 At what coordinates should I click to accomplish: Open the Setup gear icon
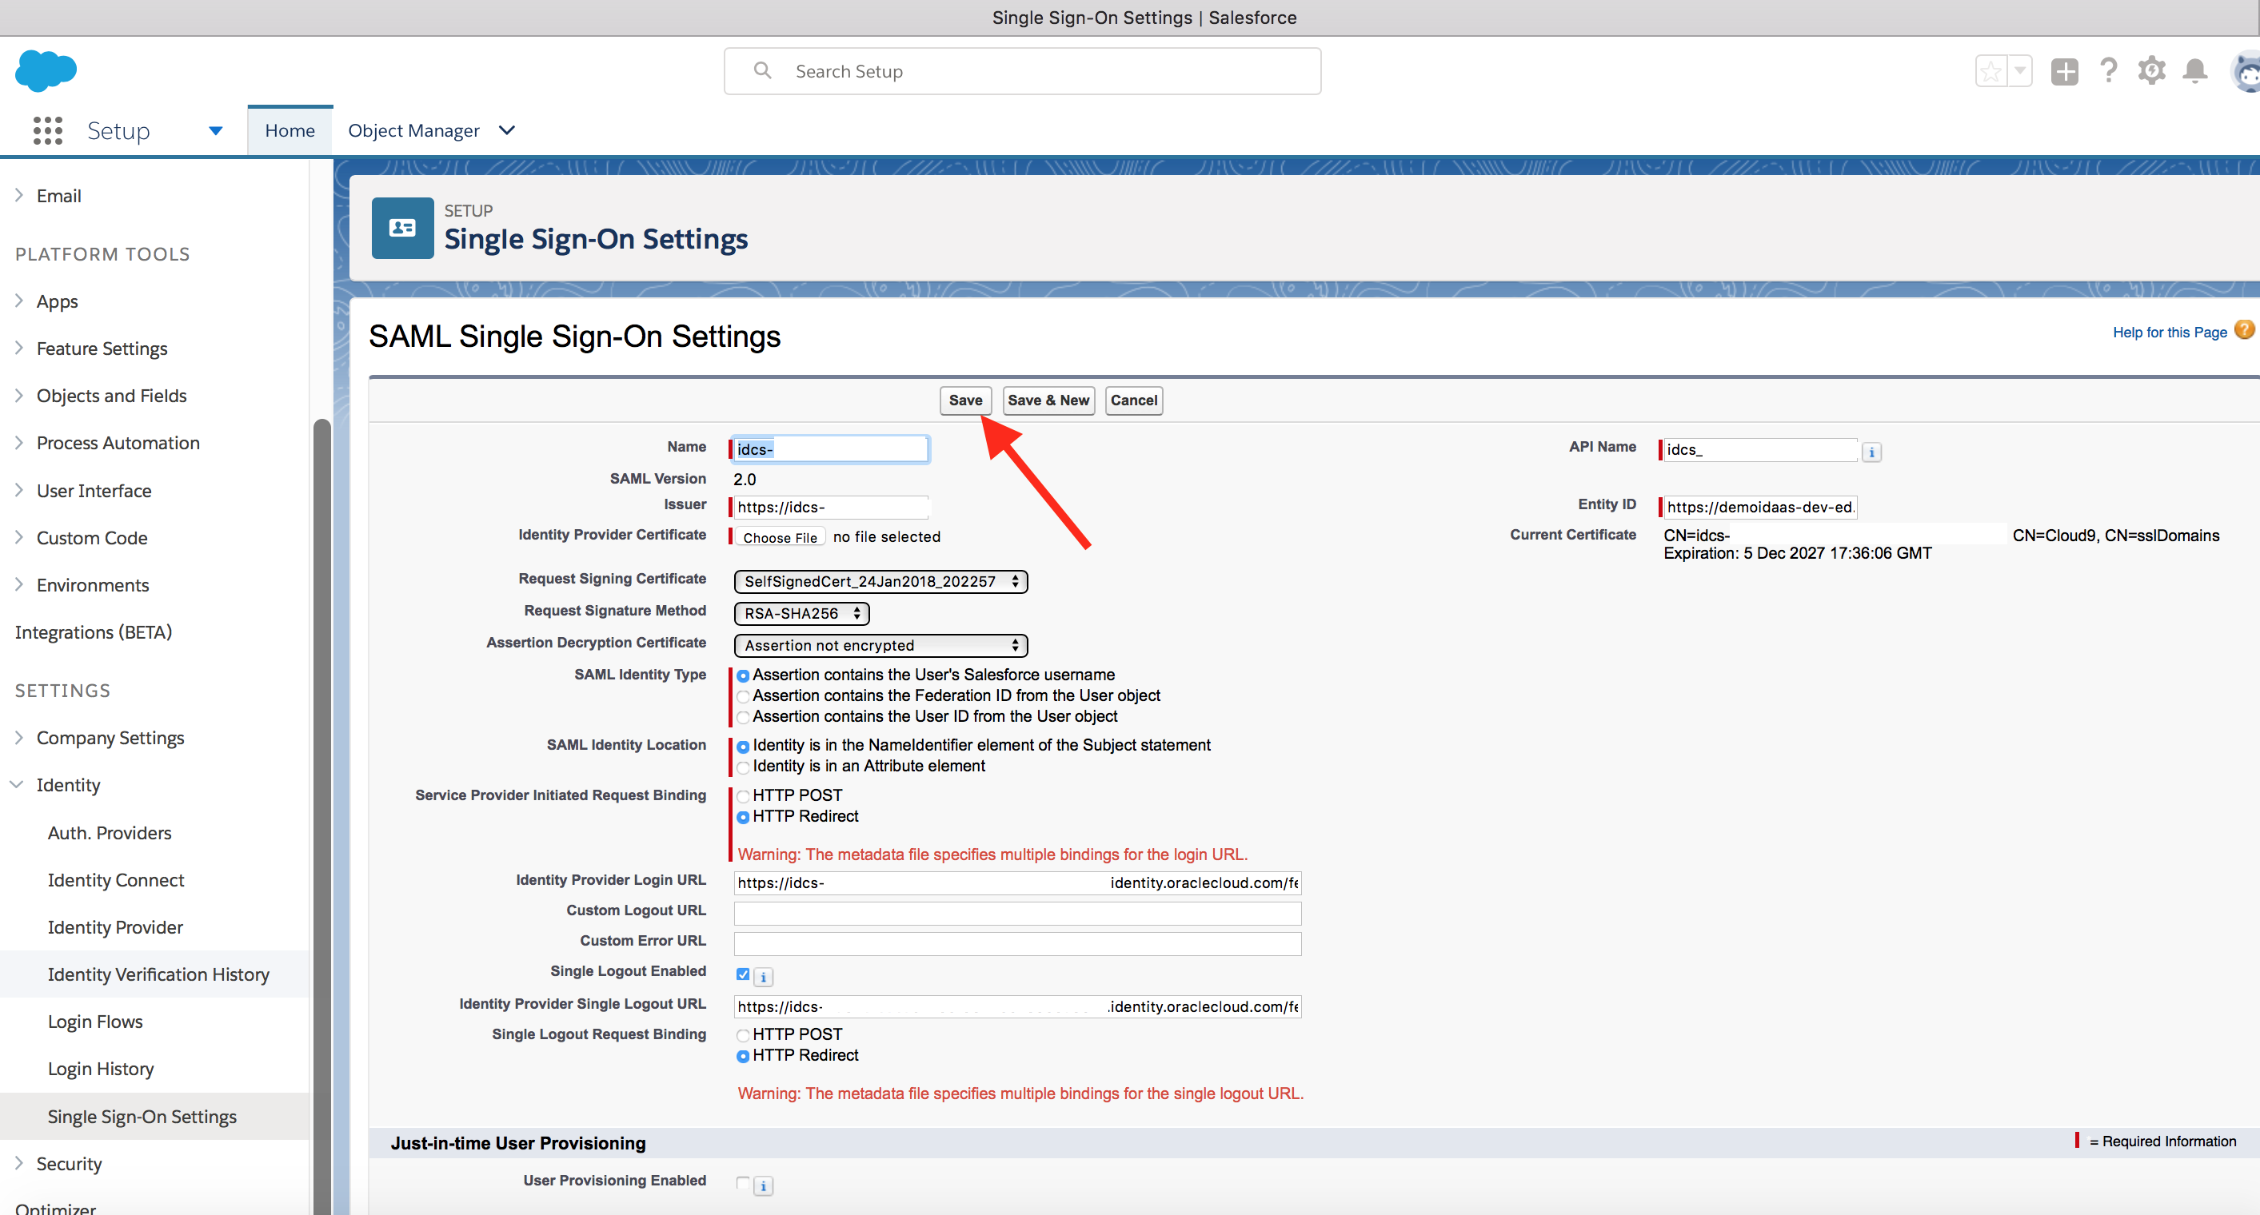(2151, 71)
